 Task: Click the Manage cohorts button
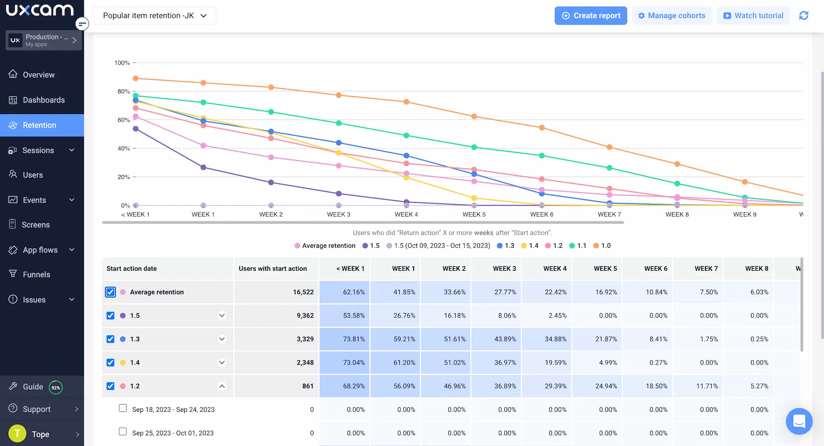coord(672,16)
